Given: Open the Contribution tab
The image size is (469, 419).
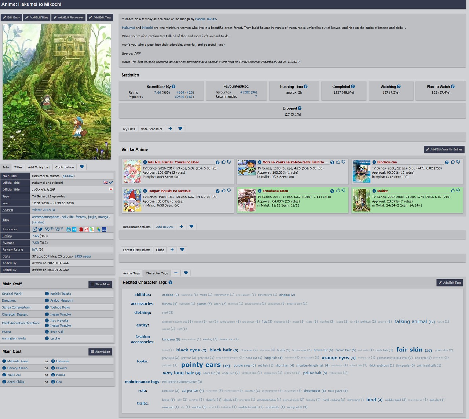Looking at the screenshot, I should [65, 167].
